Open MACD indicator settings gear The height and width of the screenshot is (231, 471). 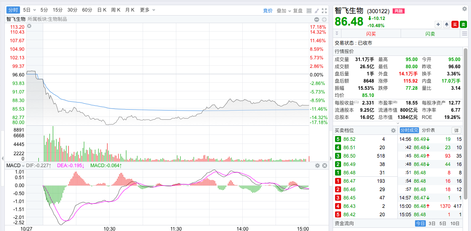317,166
